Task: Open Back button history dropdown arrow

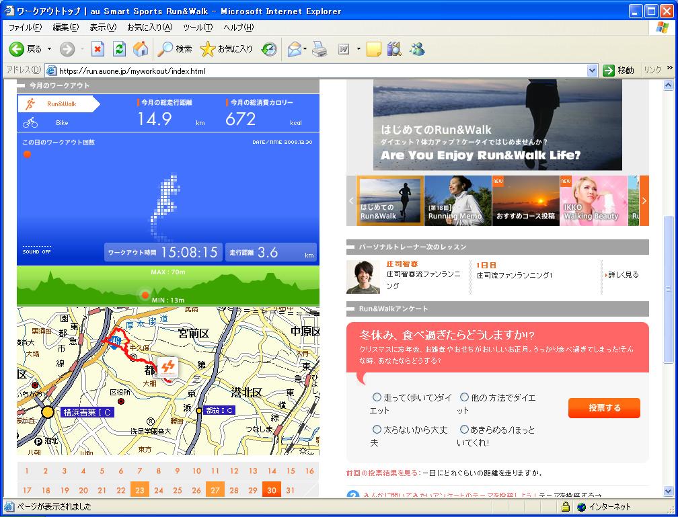Action: tap(49, 49)
